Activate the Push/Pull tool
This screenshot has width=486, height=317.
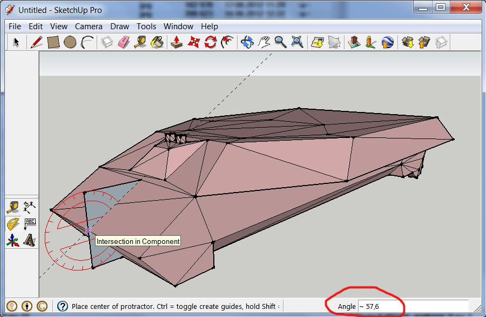(x=176, y=42)
